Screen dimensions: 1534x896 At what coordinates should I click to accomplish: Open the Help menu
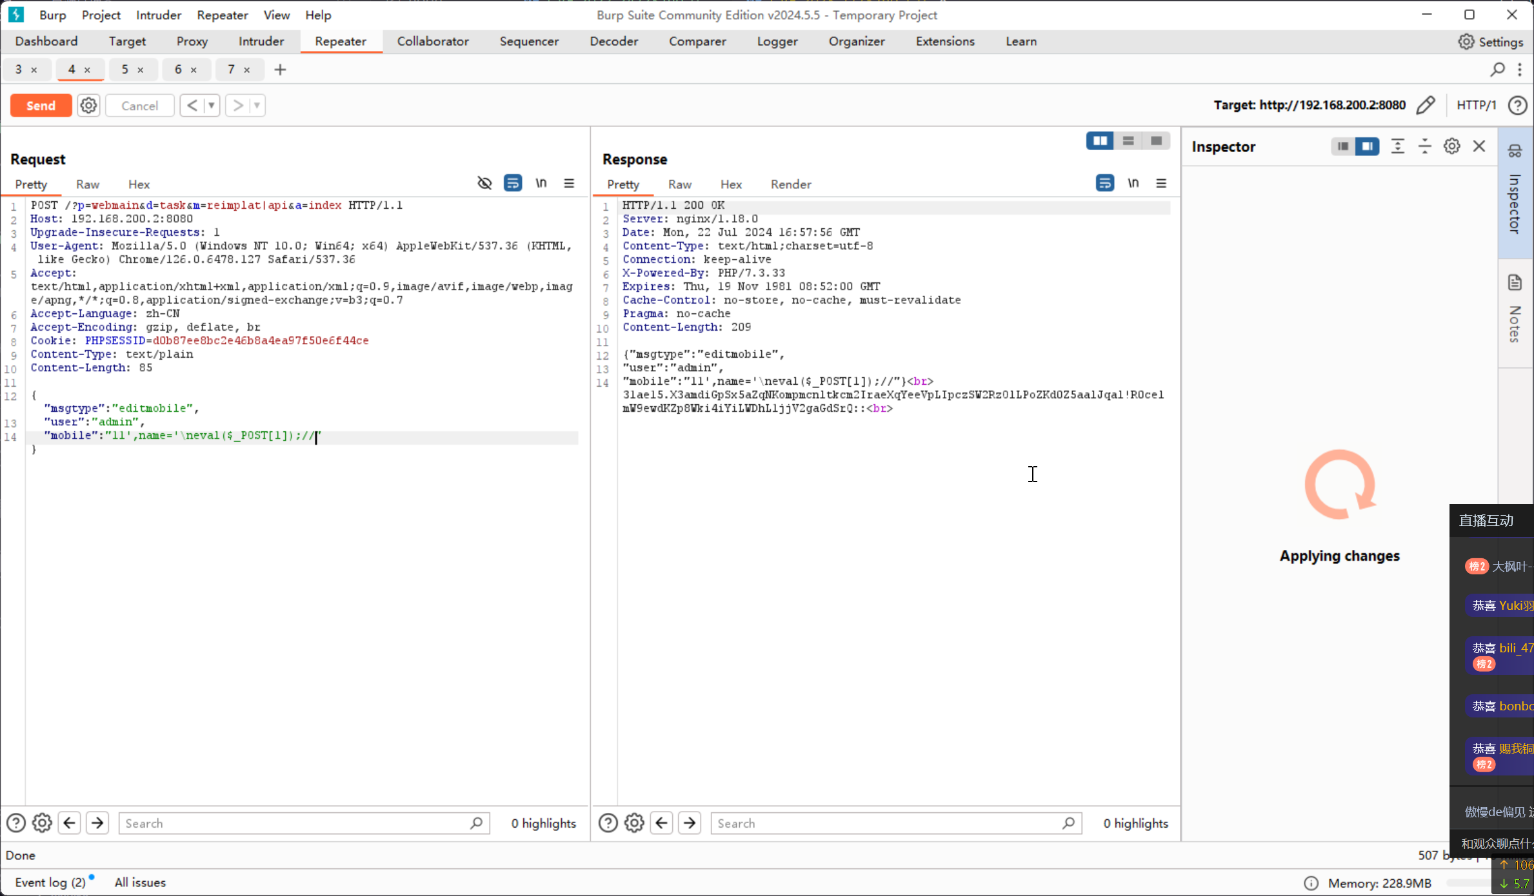click(x=318, y=15)
